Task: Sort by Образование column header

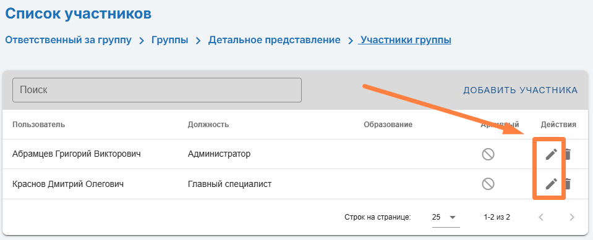Action: coord(388,125)
